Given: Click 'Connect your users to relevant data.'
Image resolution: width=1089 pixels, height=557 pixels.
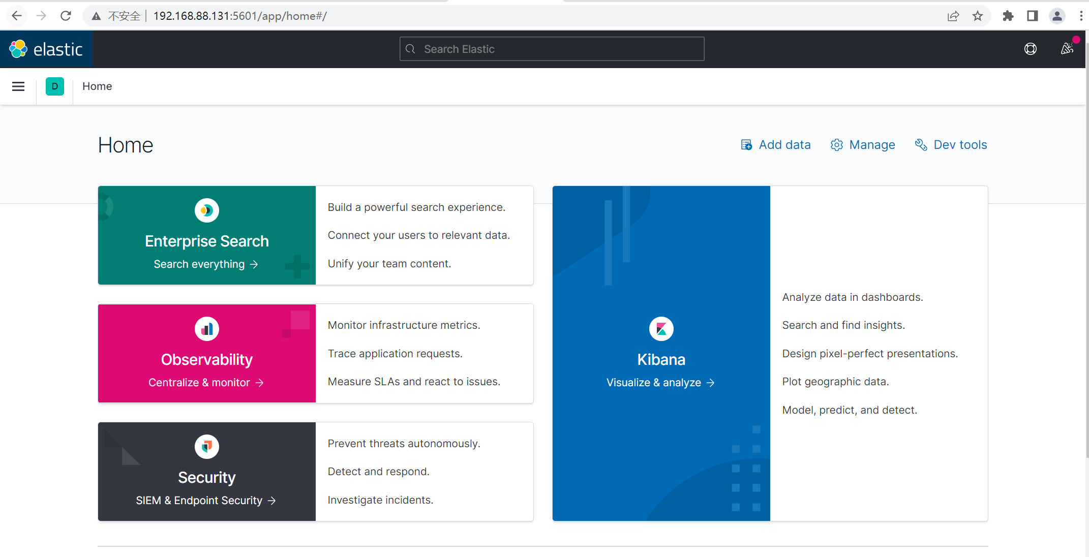Looking at the screenshot, I should (419, 235).
